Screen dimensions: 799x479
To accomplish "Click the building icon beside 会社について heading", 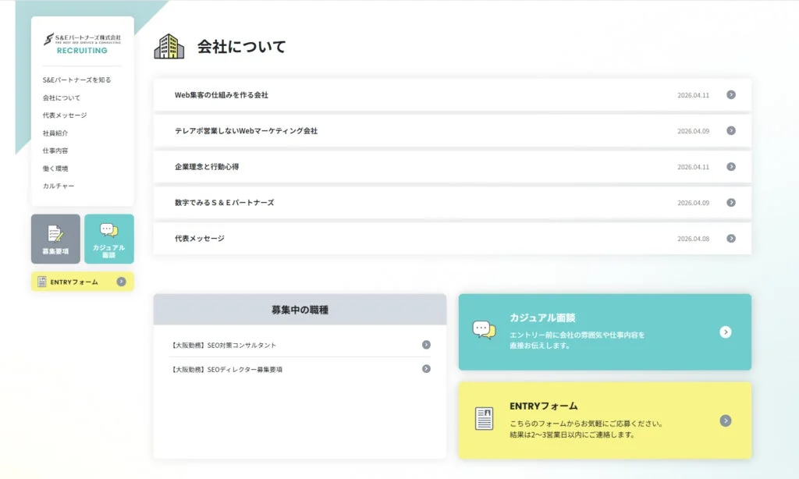I will pyautogui.click(x=171, y=47).
